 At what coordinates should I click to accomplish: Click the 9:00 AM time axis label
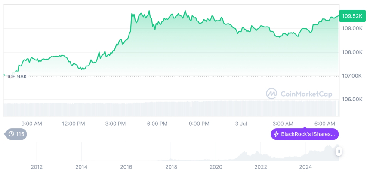(31, 124)
